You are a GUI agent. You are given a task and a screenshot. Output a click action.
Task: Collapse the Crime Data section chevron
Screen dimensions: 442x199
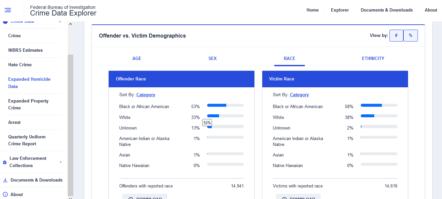[x=60, y=22]
